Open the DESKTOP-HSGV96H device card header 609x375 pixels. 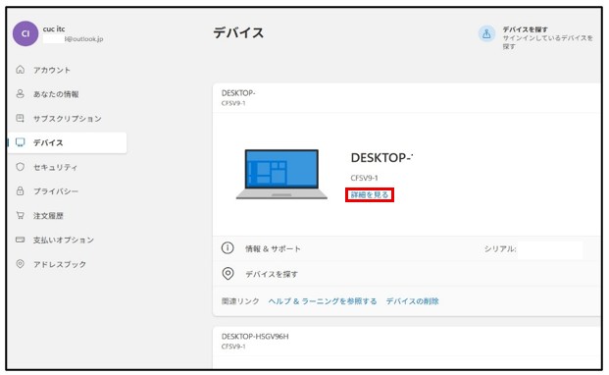click(x=407, y=341)
